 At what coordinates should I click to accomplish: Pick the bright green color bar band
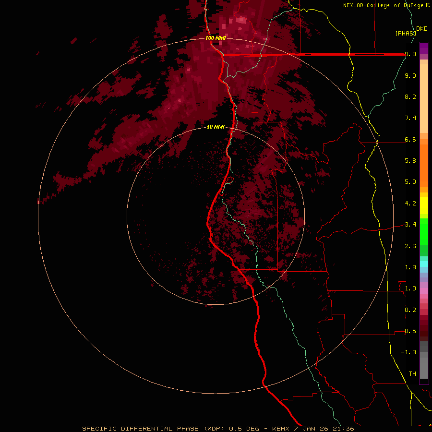[x=424, y=231]
